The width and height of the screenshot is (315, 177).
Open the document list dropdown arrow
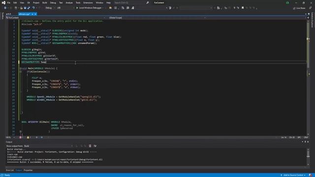pos(306,14)
